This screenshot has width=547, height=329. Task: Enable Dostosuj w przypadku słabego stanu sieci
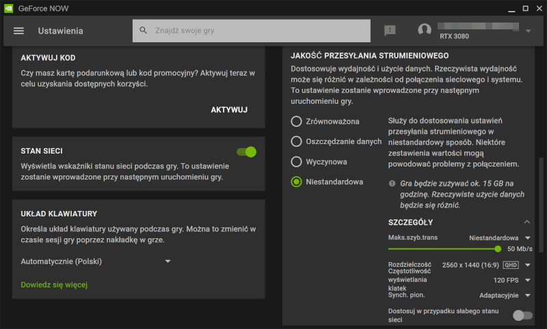[522, 315]
